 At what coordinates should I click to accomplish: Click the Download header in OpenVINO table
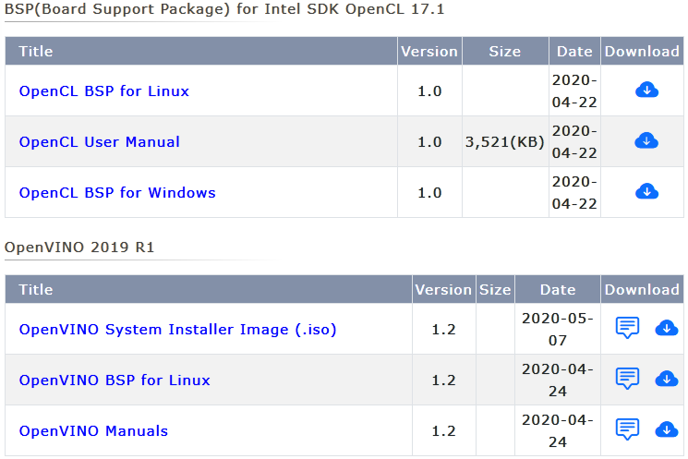tap(642, 290)
